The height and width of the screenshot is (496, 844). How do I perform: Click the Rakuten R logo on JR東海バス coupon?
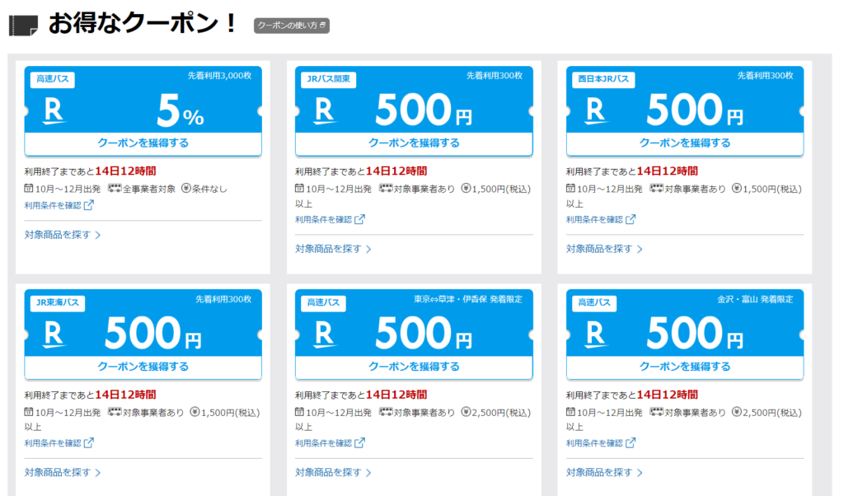[x=54, y=335]
